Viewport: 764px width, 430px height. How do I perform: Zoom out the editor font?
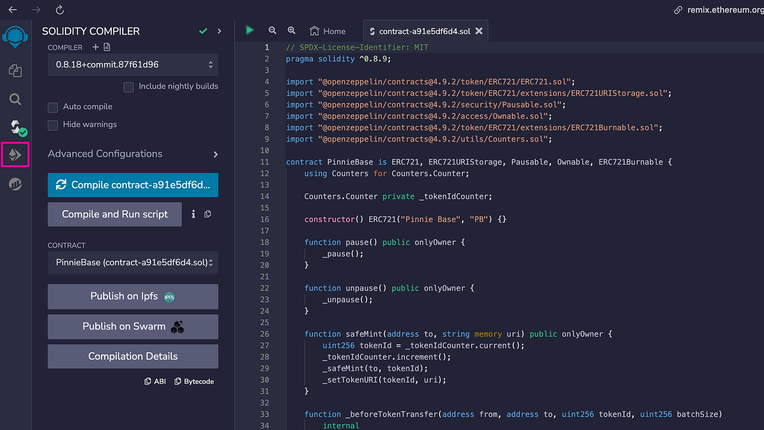(272, 31)
